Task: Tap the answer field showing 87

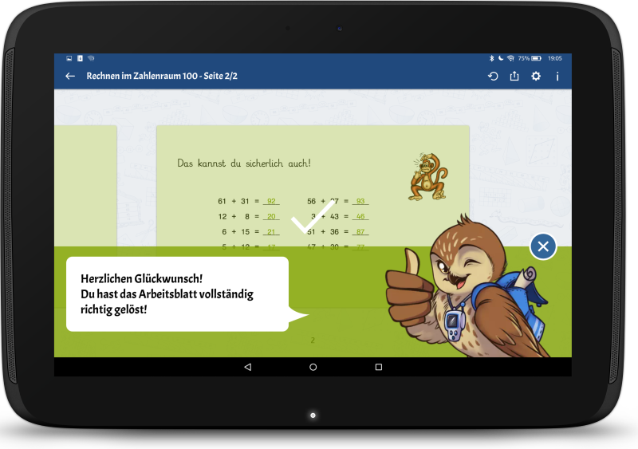Action: tap(360, 231)
